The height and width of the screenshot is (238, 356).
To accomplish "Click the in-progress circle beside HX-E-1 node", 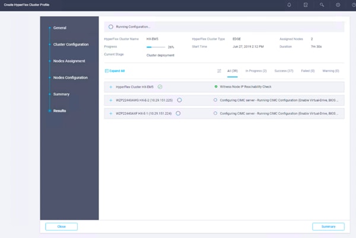I will pos(178,113).
